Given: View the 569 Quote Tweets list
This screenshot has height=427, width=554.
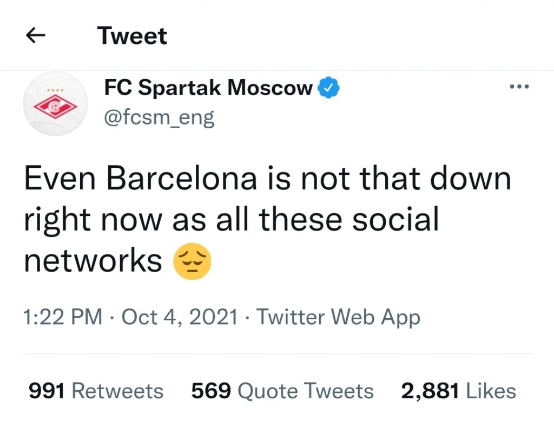Looking at the screenshot, I should point(282,391).
